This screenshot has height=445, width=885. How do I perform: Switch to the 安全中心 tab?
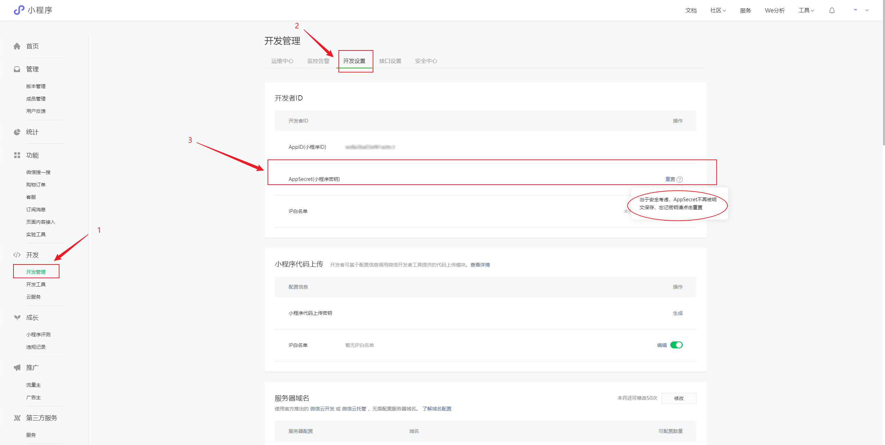(426, 61)
